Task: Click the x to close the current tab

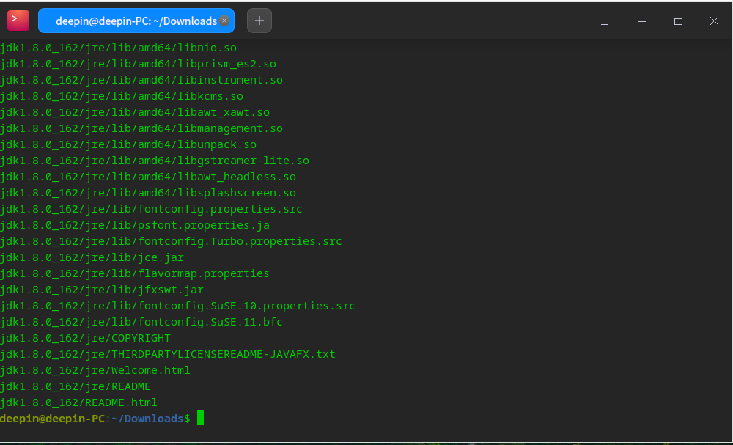Action: [x=224, y=21]
